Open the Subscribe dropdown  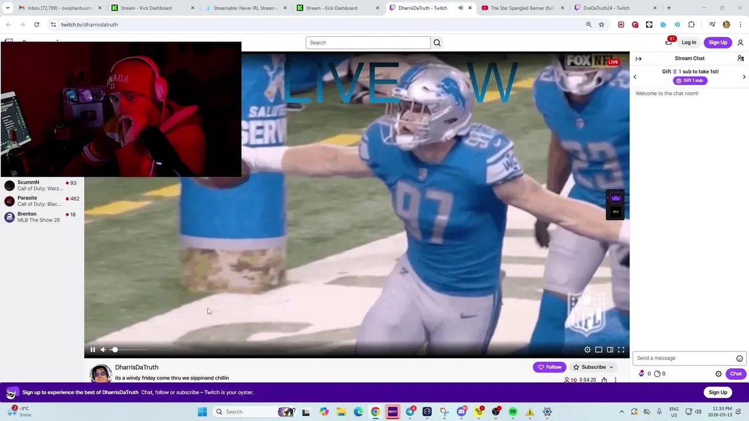(x=593, y=367)
